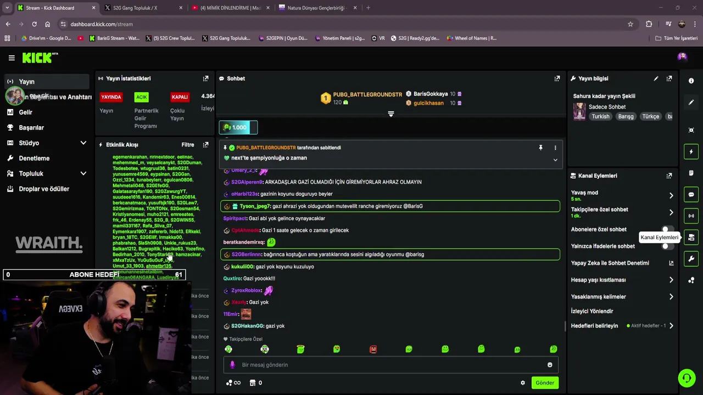Open the Kick hamburger menu

click(12, 58)
